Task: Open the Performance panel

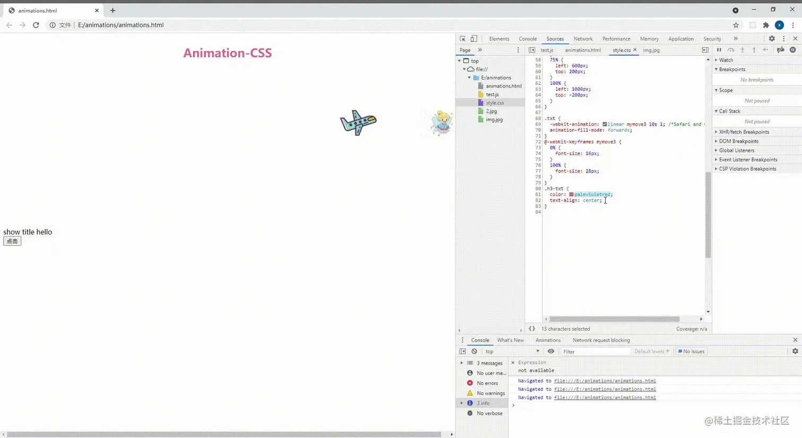Action: 616,39
